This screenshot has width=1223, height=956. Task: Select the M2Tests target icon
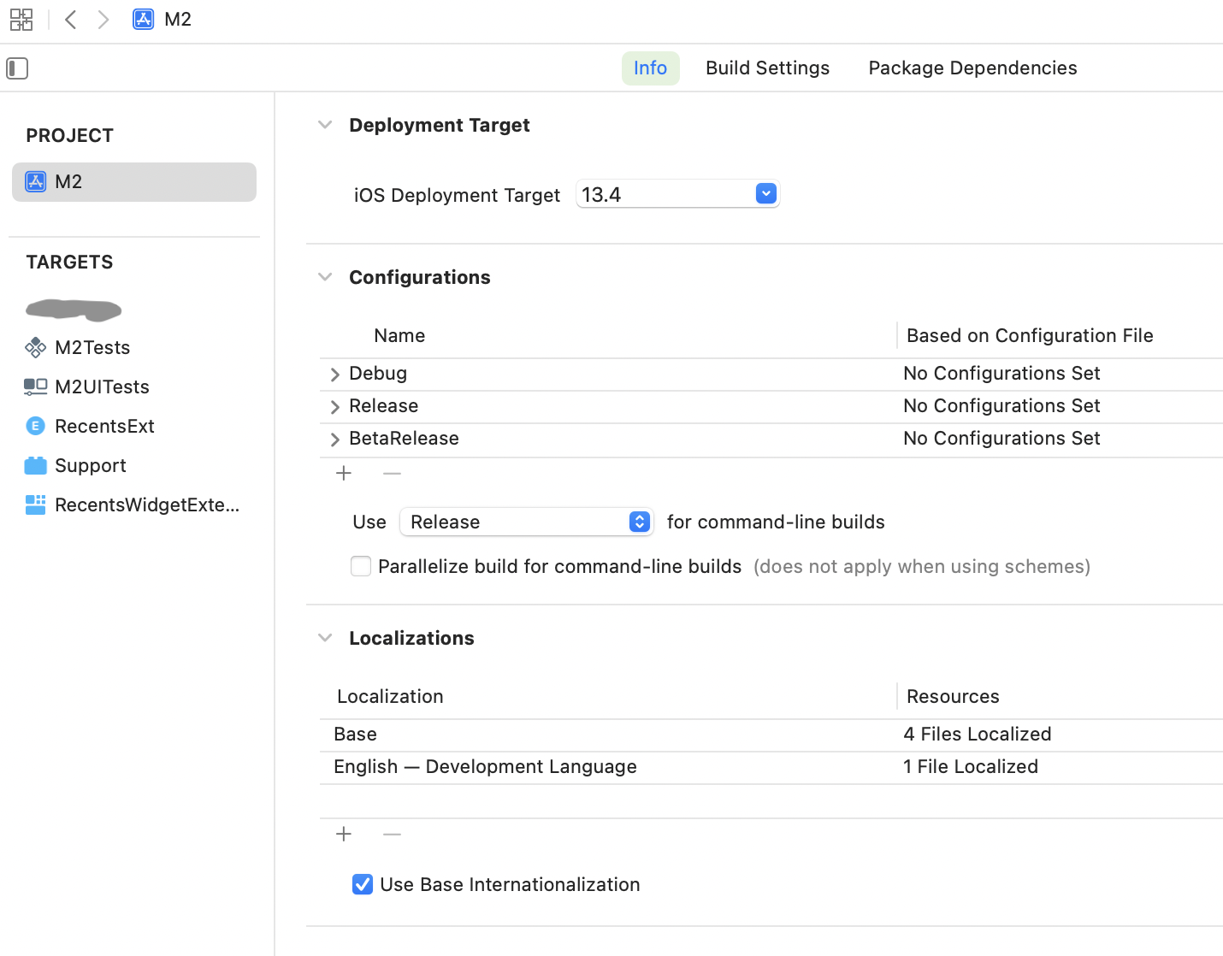click(35, 347)
